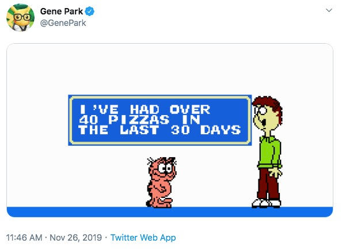
Task: Click the blue verified badge
Action: click(89, 12)
